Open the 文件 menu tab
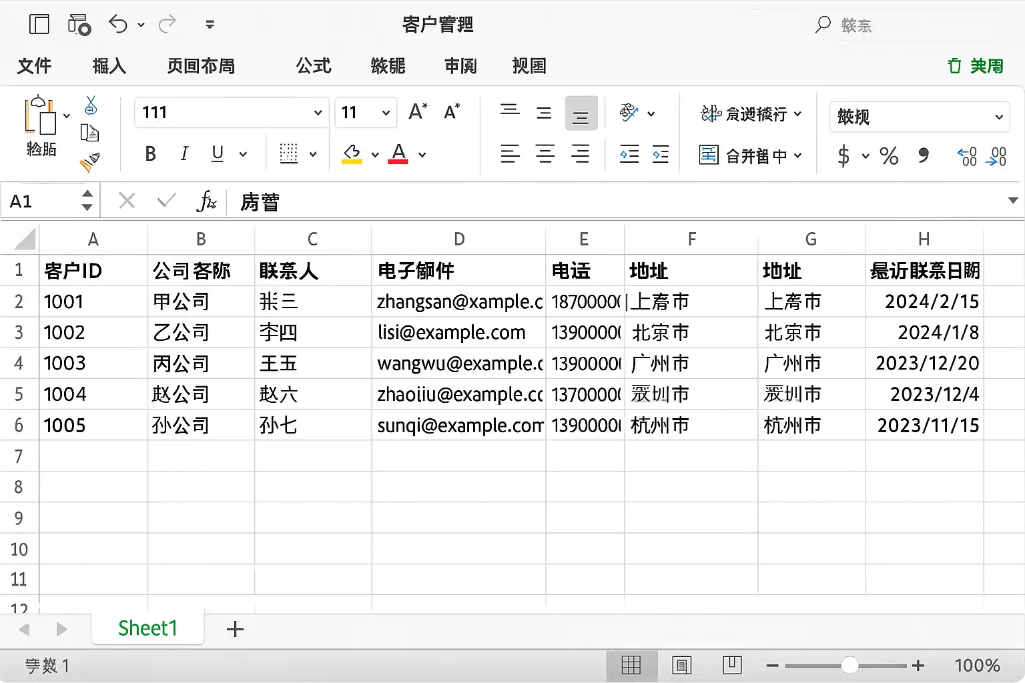The width and height of the screenshot is (1025, 683). (34, 66)
